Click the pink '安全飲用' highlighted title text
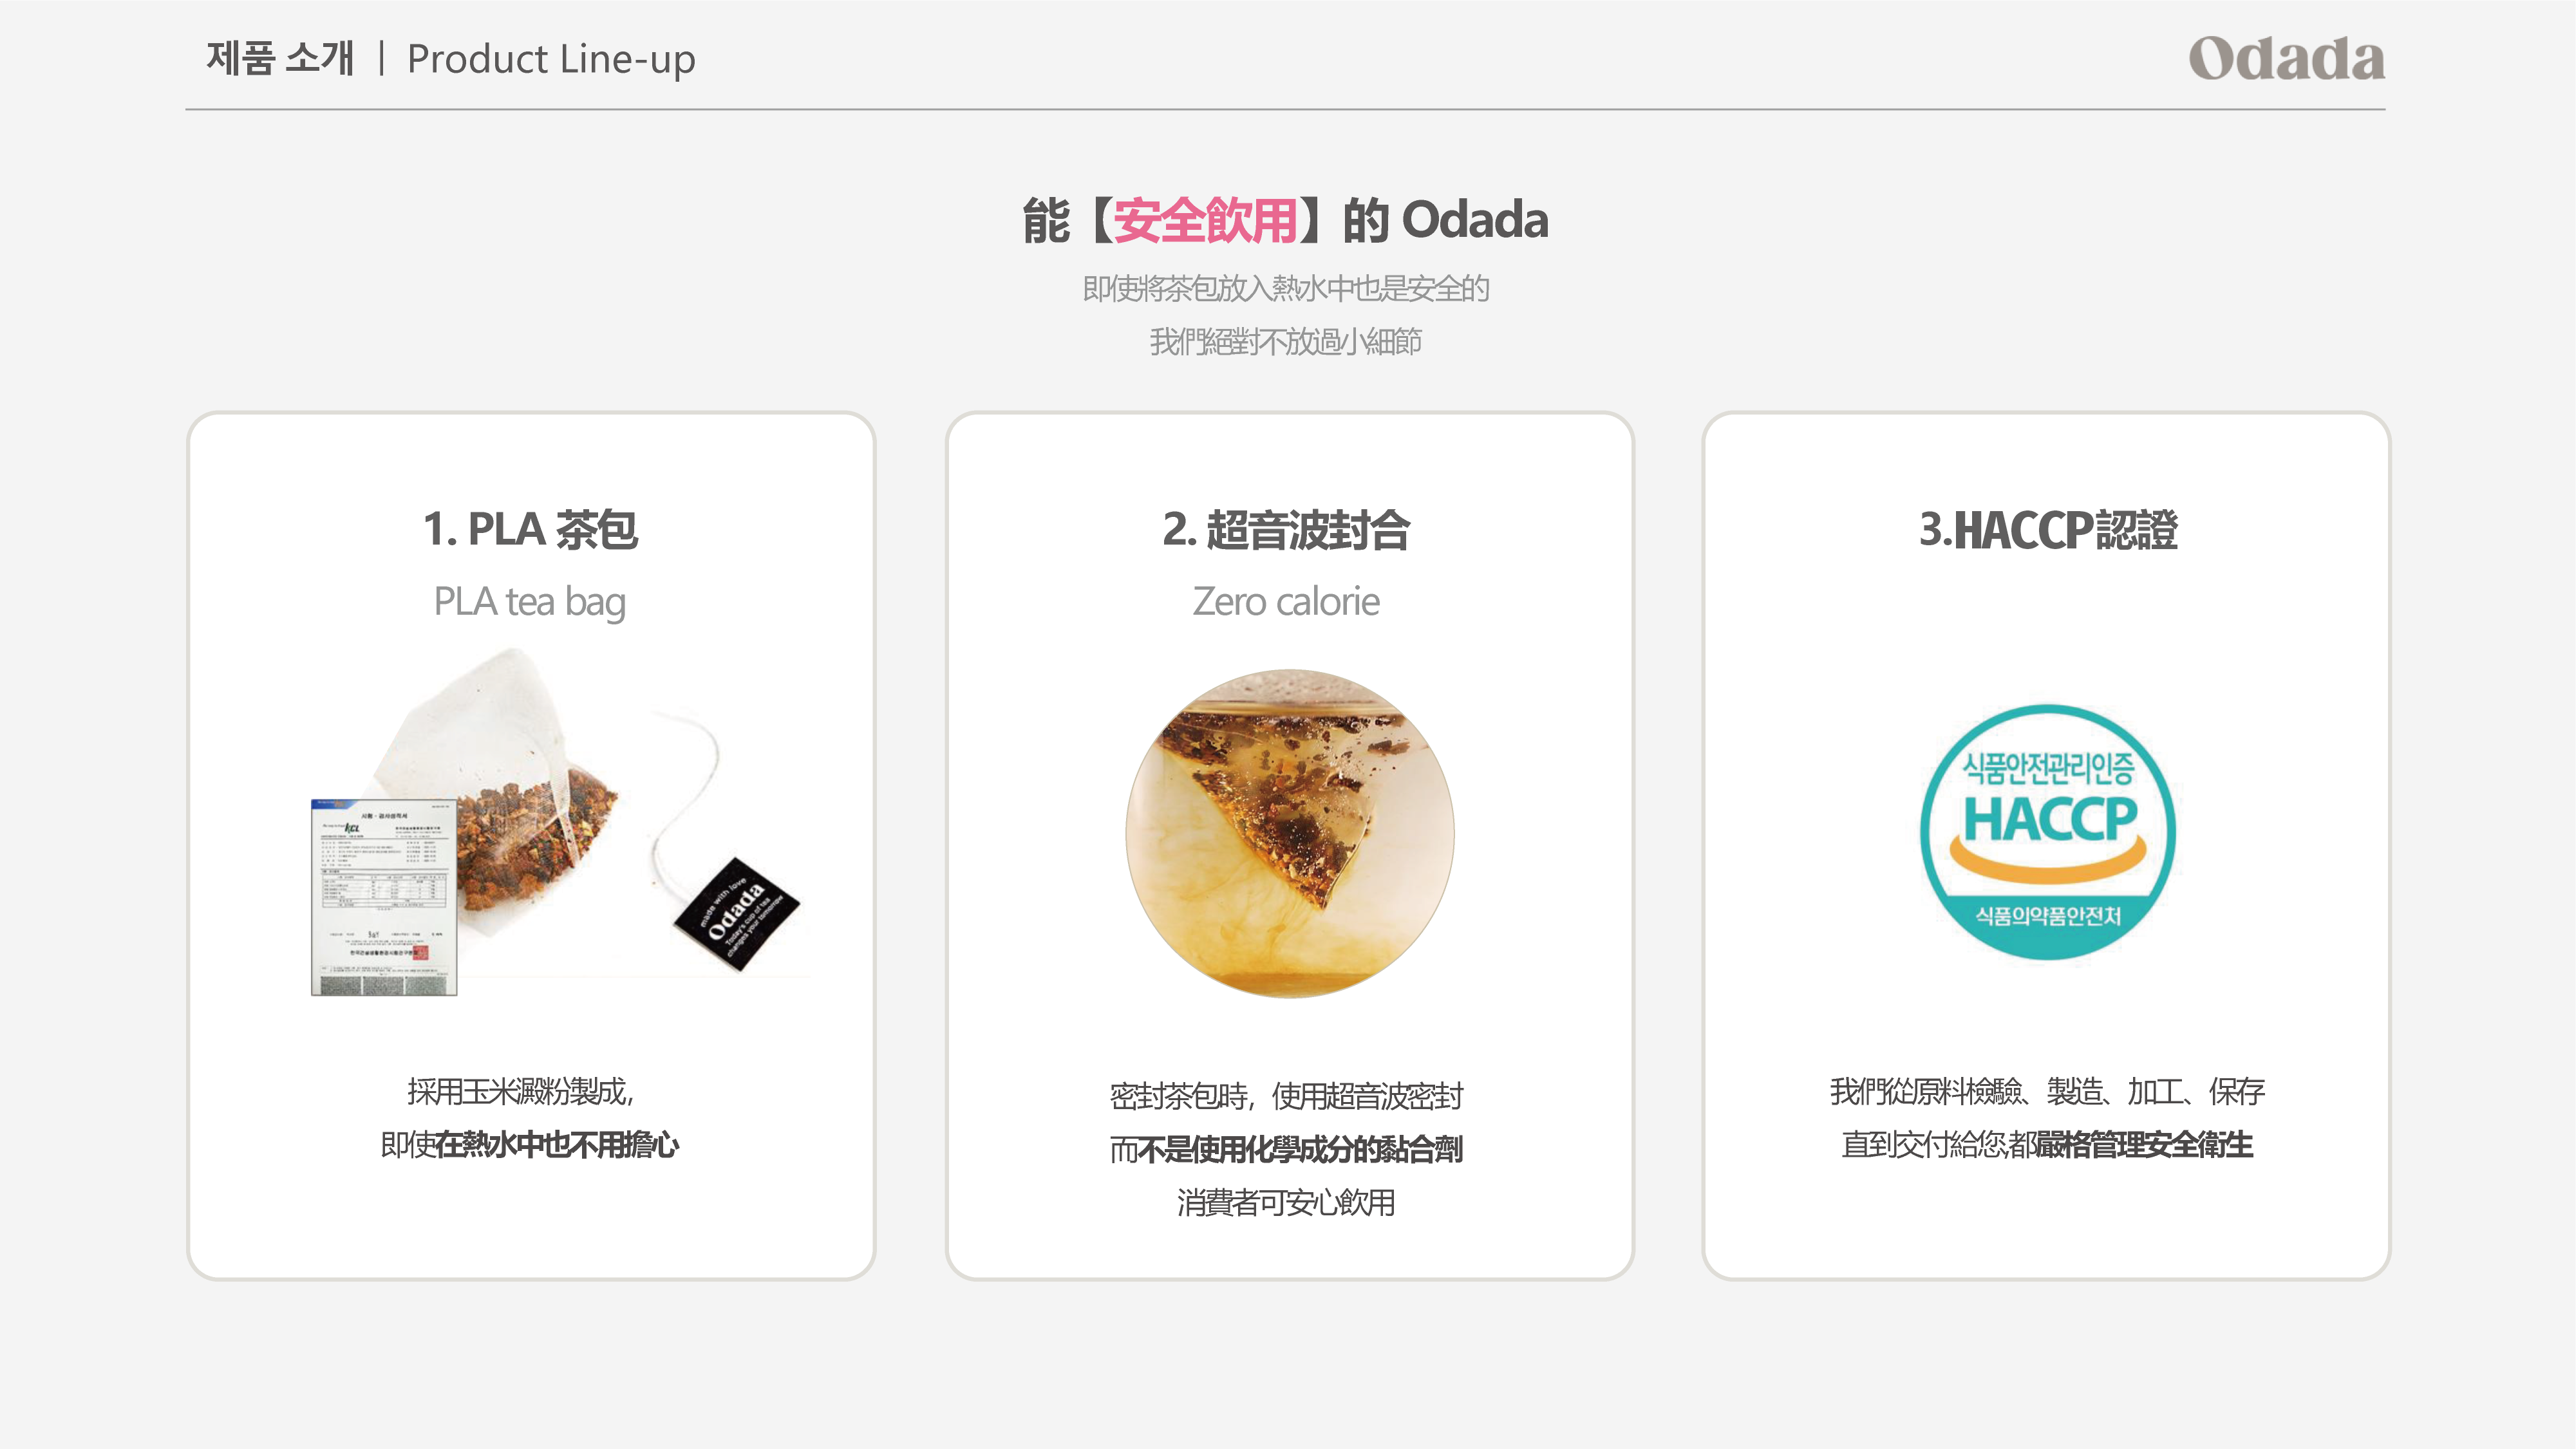 1205,220
